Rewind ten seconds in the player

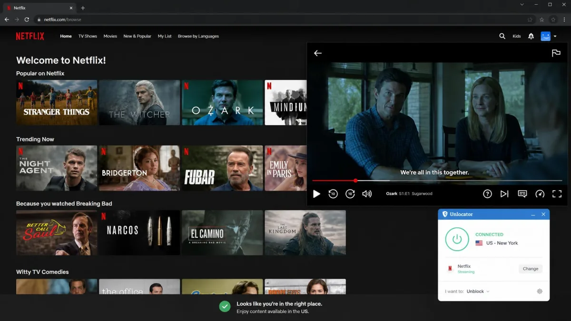(x=333, y=194)
